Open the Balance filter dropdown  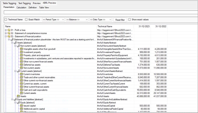click(77, 20)
